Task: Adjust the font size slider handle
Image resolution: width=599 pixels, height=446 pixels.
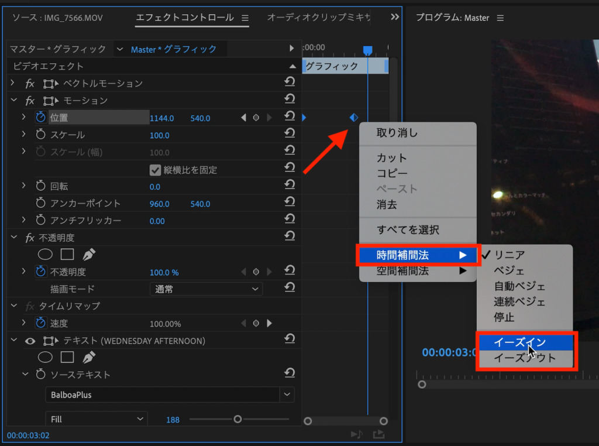Action: coord(237,419)
